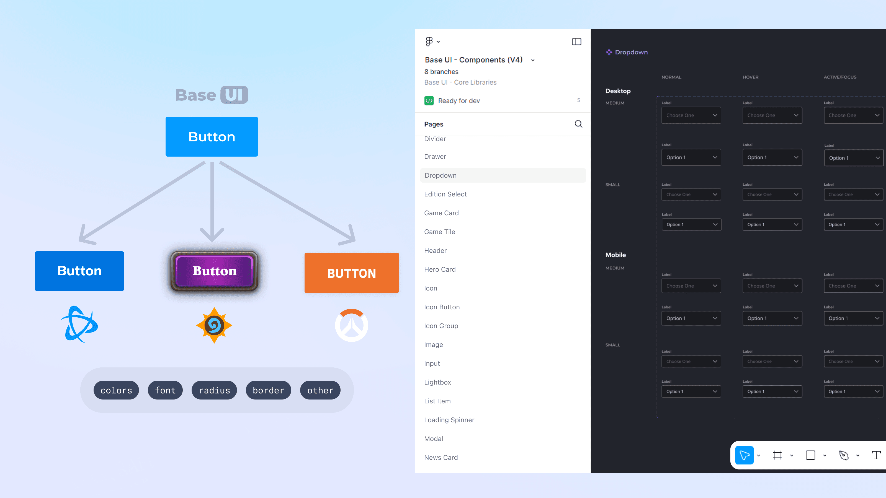Go to the Game Card page
Viewport: 886px width, 498px height.
tap(441, 213)
